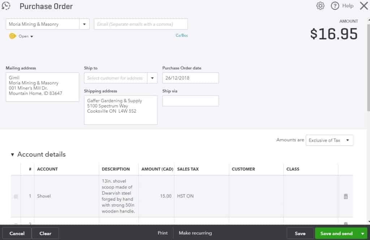Viewport: 370px width, 240px height.
Task: Click the yellow Open status badge icon
Action: 12,36
